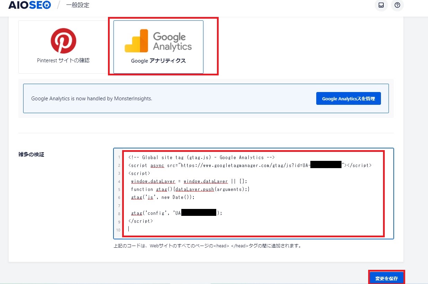Save changes with the 変更を保存 button
428x284 pixels.
386,278
